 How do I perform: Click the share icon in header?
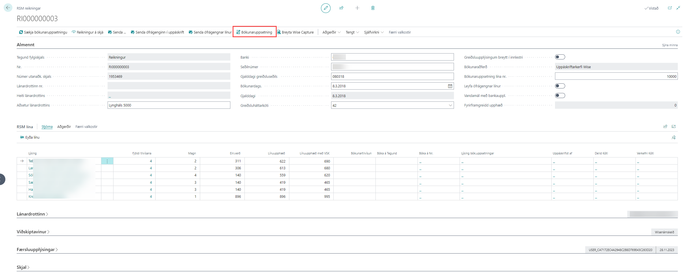[x=341, y=8]
